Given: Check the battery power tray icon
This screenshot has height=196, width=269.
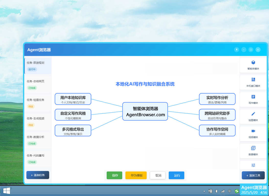Looking at the screenshot, I should [x=210, y=191].
